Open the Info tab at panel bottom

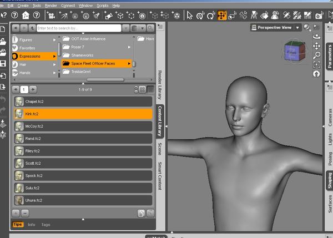[32, 225]
